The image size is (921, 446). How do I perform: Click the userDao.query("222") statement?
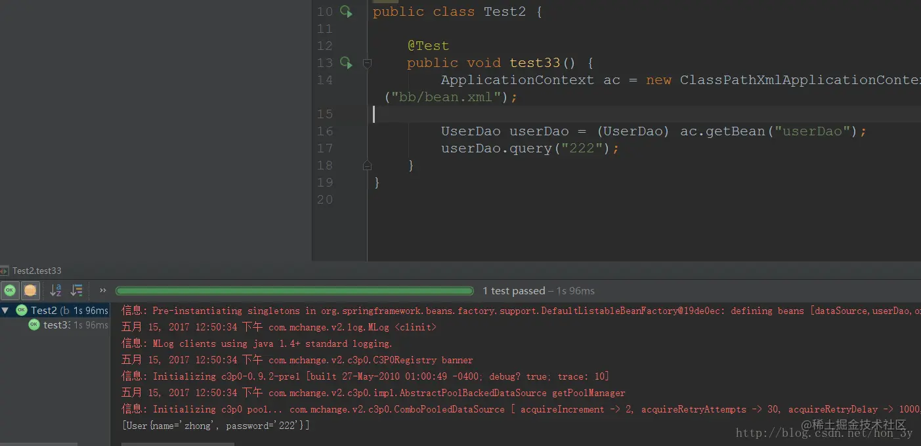(x=530, y=148)
